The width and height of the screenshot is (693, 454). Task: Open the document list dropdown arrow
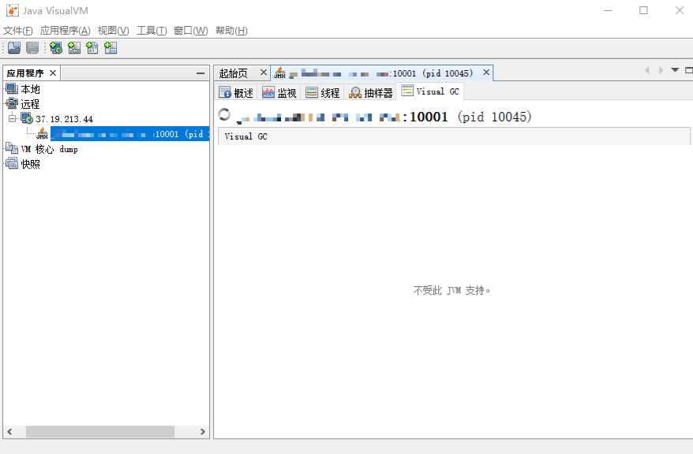(675, 70)
